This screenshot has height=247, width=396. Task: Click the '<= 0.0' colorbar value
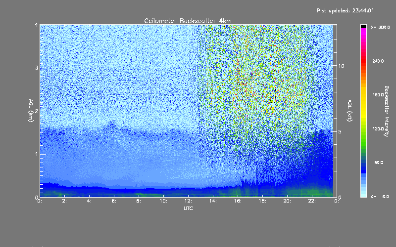point(380,196)
